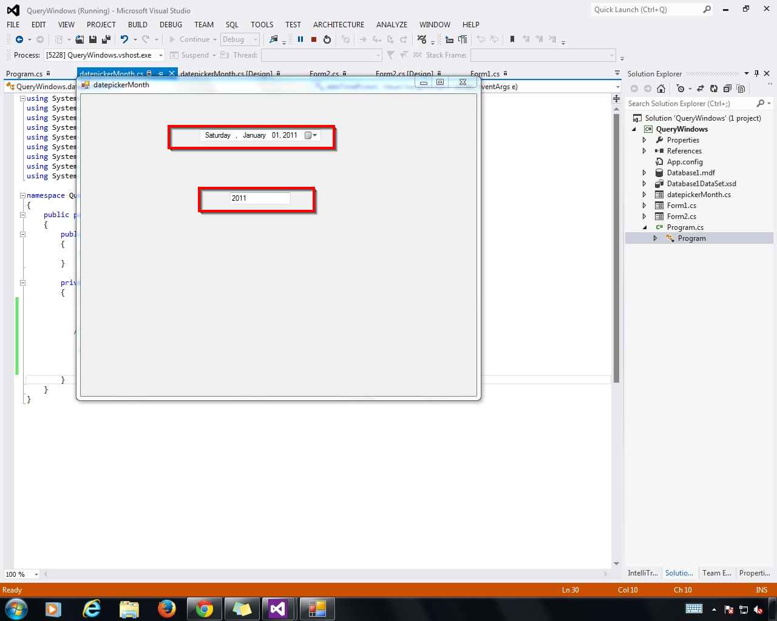Restart the debugger
The width and height of the screenshot is (777, 621).
point(328,39)
